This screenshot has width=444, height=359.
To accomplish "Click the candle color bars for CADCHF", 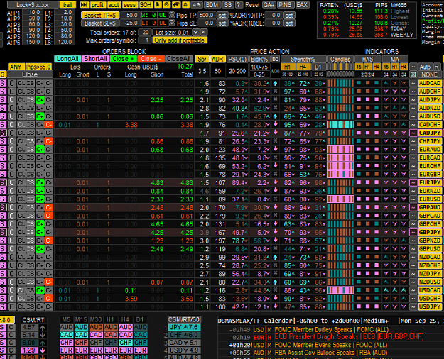I will pyautogui.click(x=341, y=125).
